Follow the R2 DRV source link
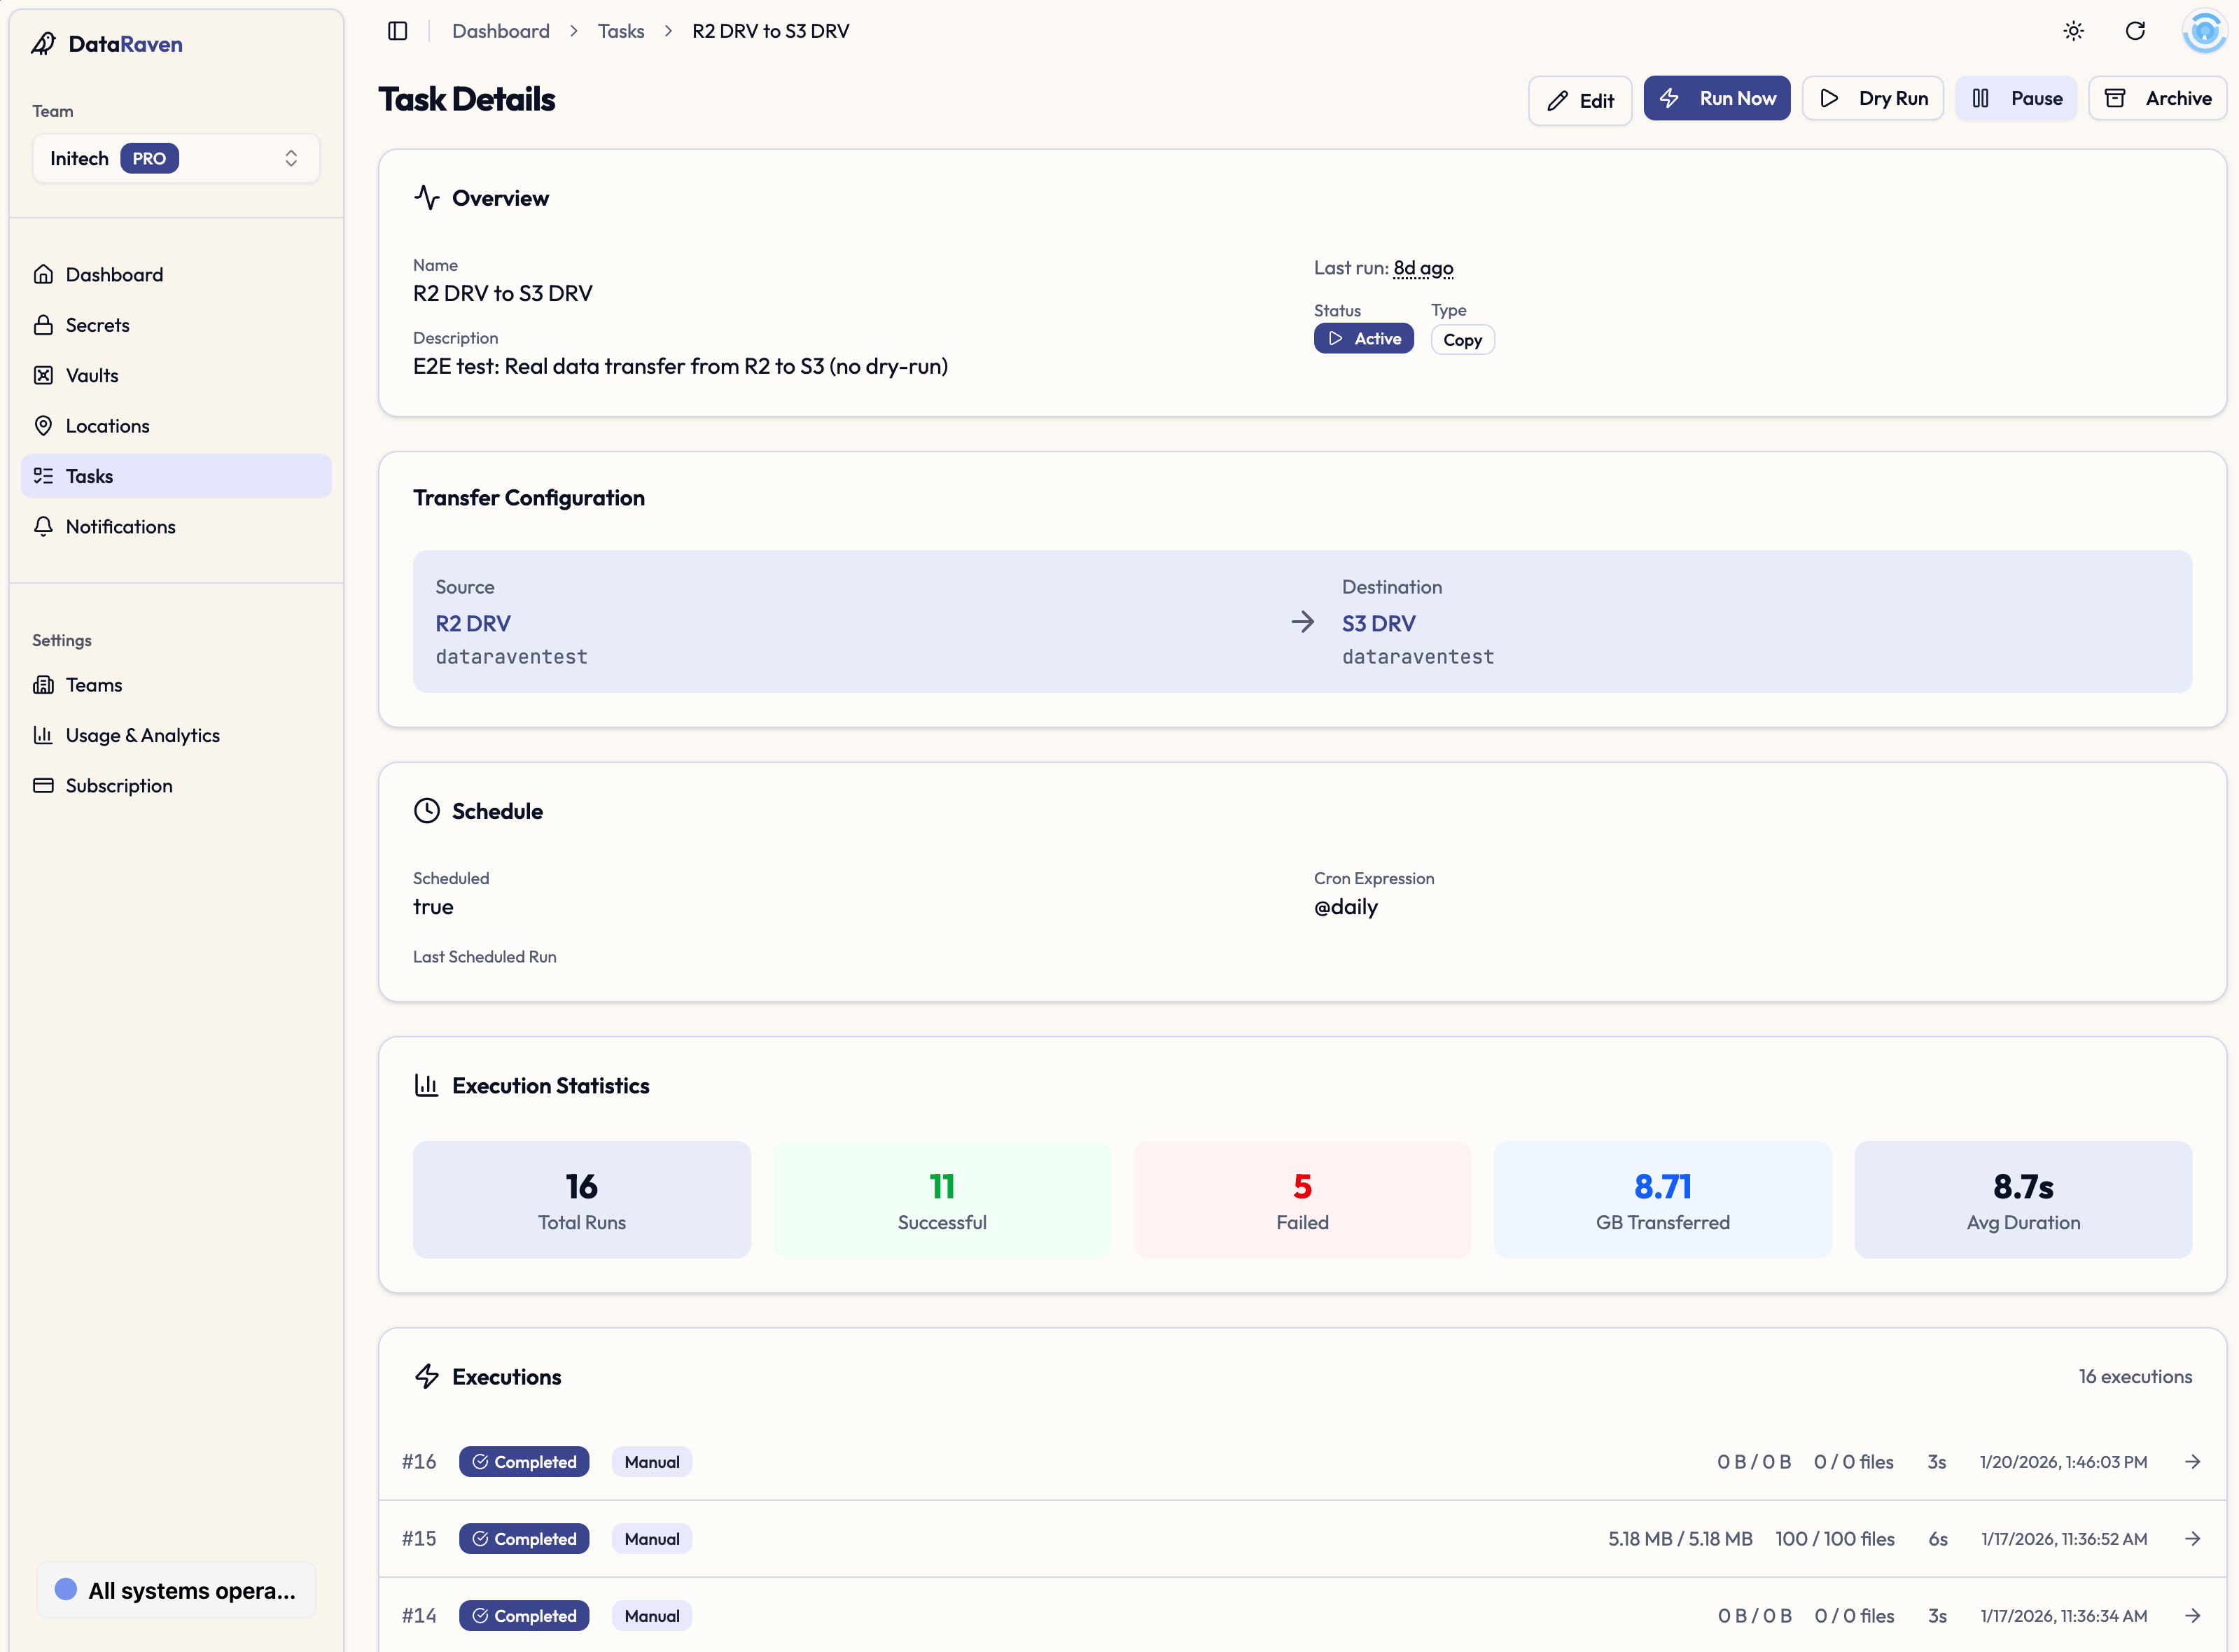2239x1652 pixels. tap(473, 623)
